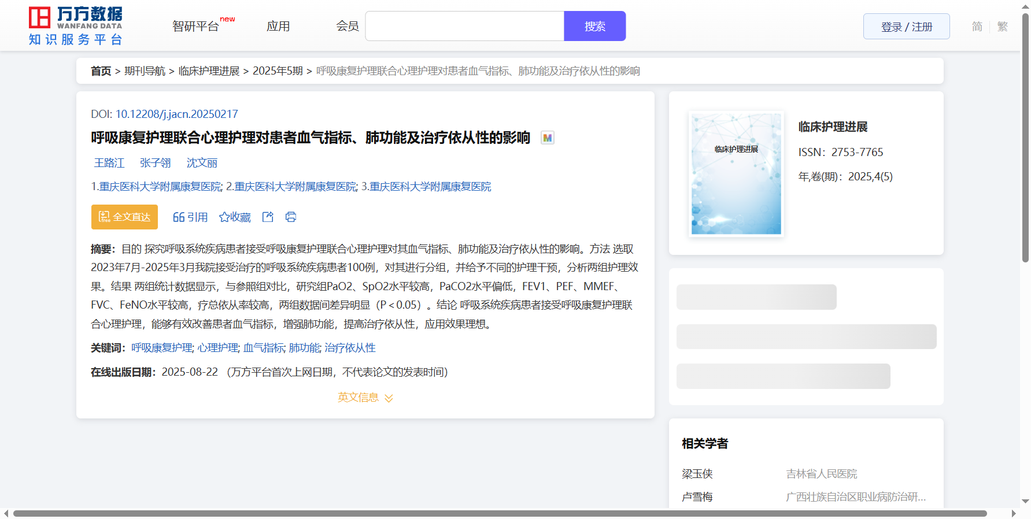
Task: Click the 全文直达 full-text button
Action: pos(124,217)
